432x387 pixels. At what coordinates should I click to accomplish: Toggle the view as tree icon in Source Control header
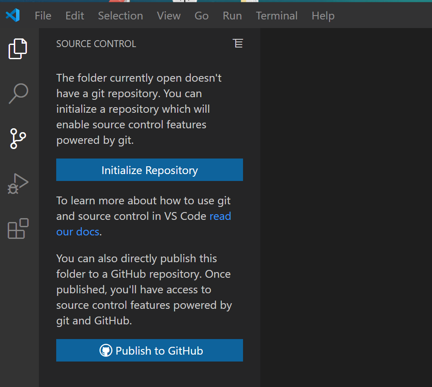(238, 43)
